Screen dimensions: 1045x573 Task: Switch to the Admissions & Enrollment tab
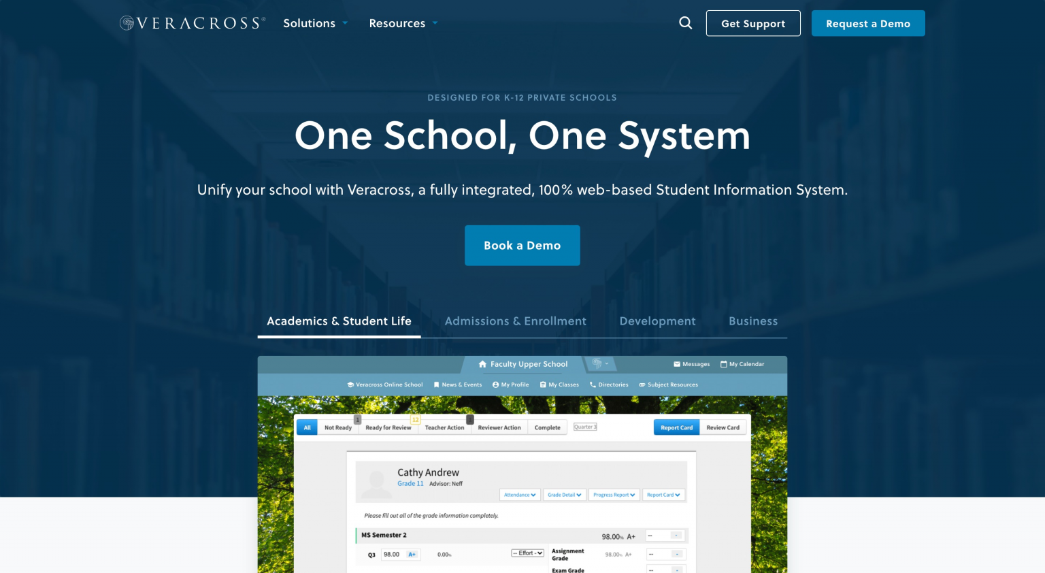click(x=515, y=321)
